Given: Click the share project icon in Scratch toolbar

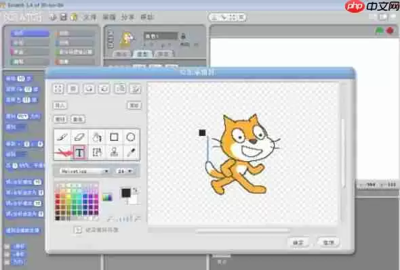Looking at the screenshot, I should tap(74, 17).
